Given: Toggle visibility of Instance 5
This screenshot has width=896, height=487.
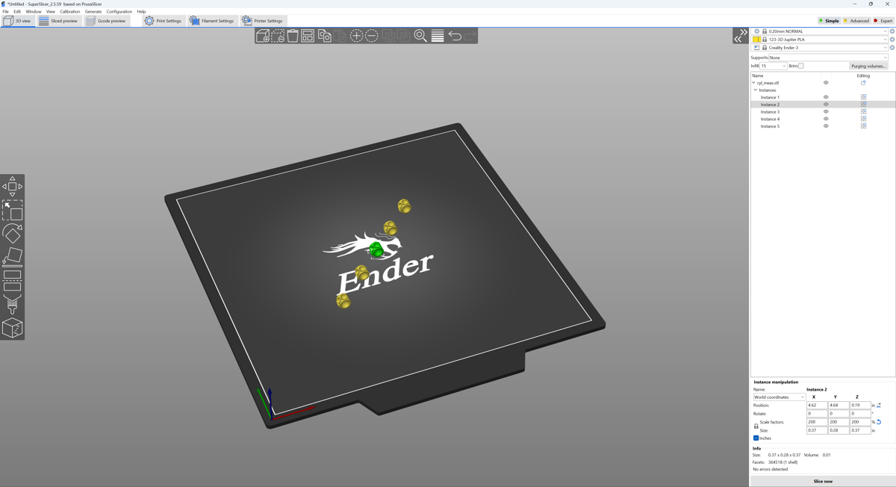Looking at the screenshot, I should pyautogui.click(x=826, y=126).
